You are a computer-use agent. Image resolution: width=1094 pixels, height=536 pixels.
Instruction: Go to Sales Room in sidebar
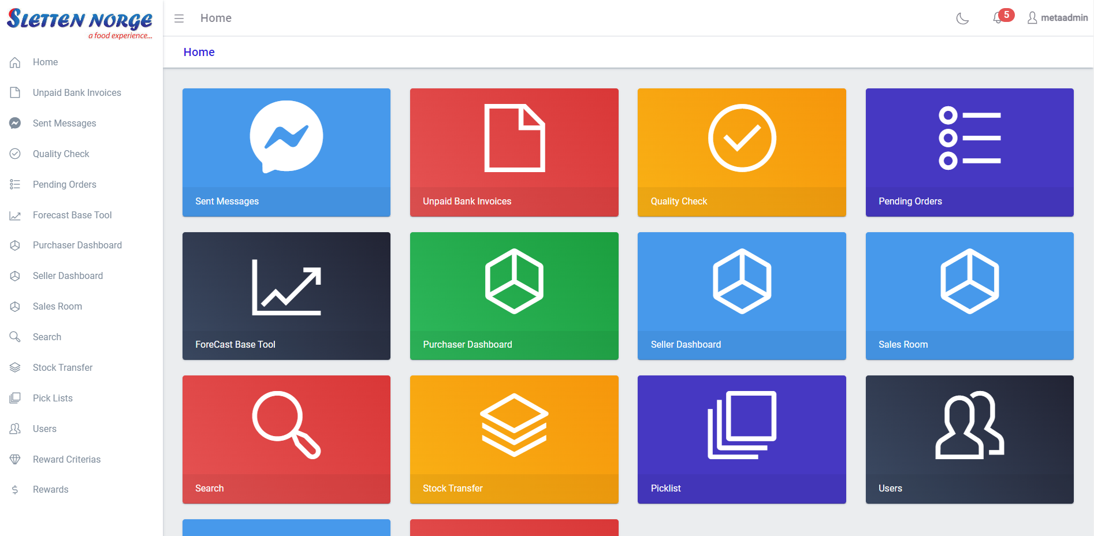point(57,307)
